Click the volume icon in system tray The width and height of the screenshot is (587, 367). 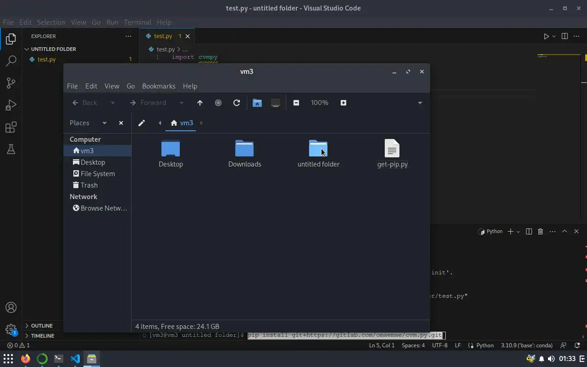pos(551,359)
